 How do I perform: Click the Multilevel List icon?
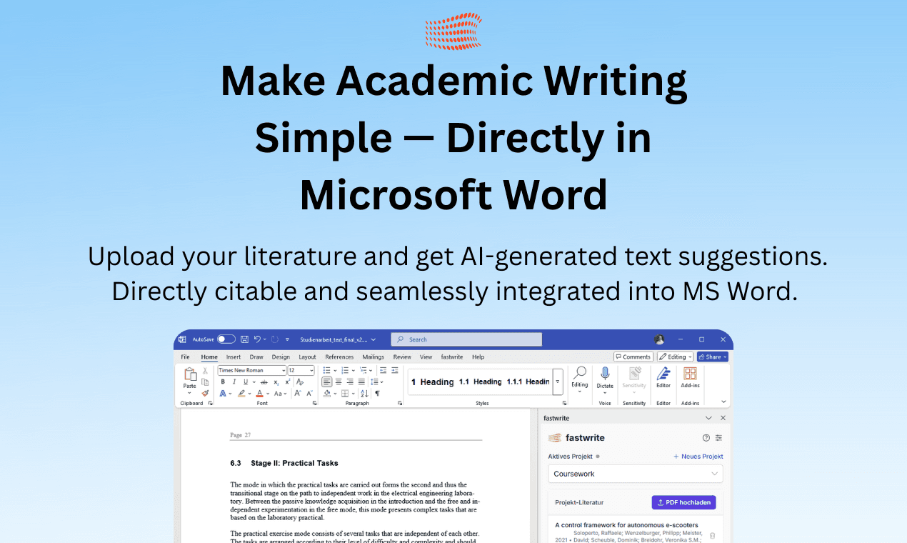(363, 370)
